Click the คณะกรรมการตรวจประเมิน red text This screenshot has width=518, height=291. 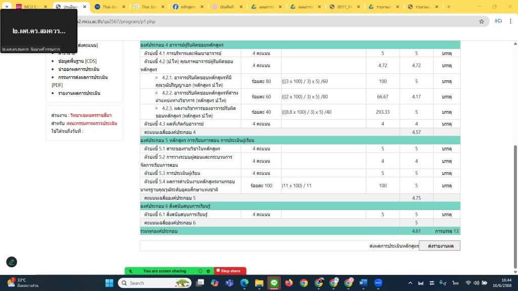point(92,123)
